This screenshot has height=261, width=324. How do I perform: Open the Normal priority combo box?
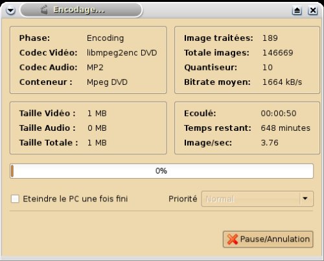click(257, 199)
